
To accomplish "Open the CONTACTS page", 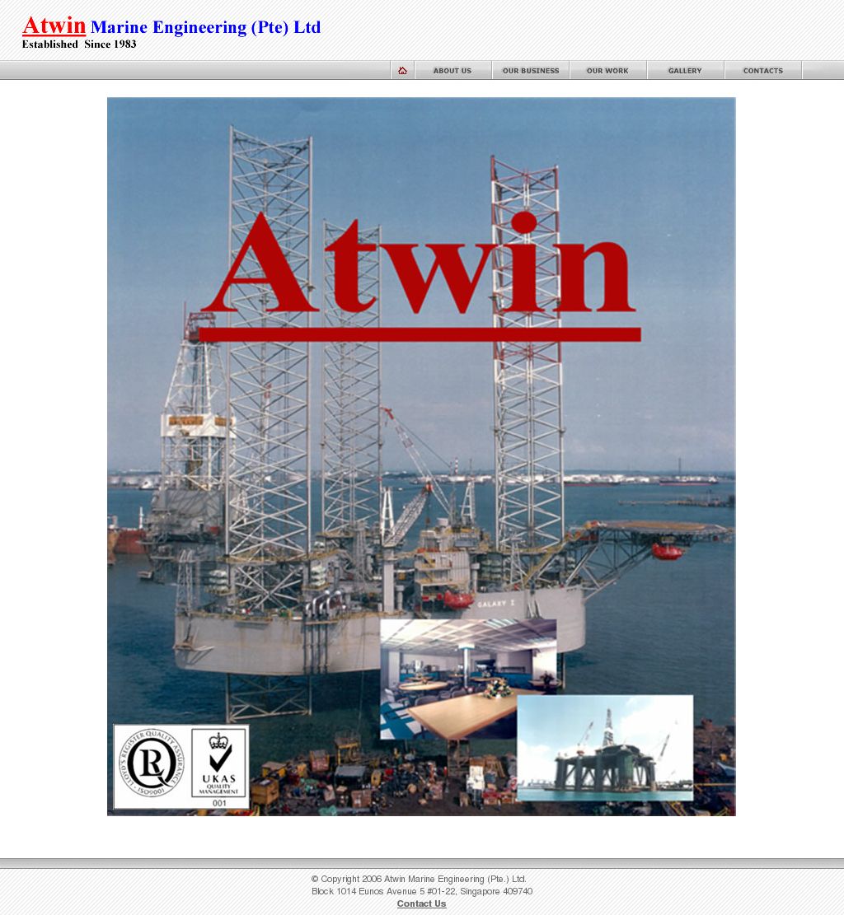I will tap(762, 70).
